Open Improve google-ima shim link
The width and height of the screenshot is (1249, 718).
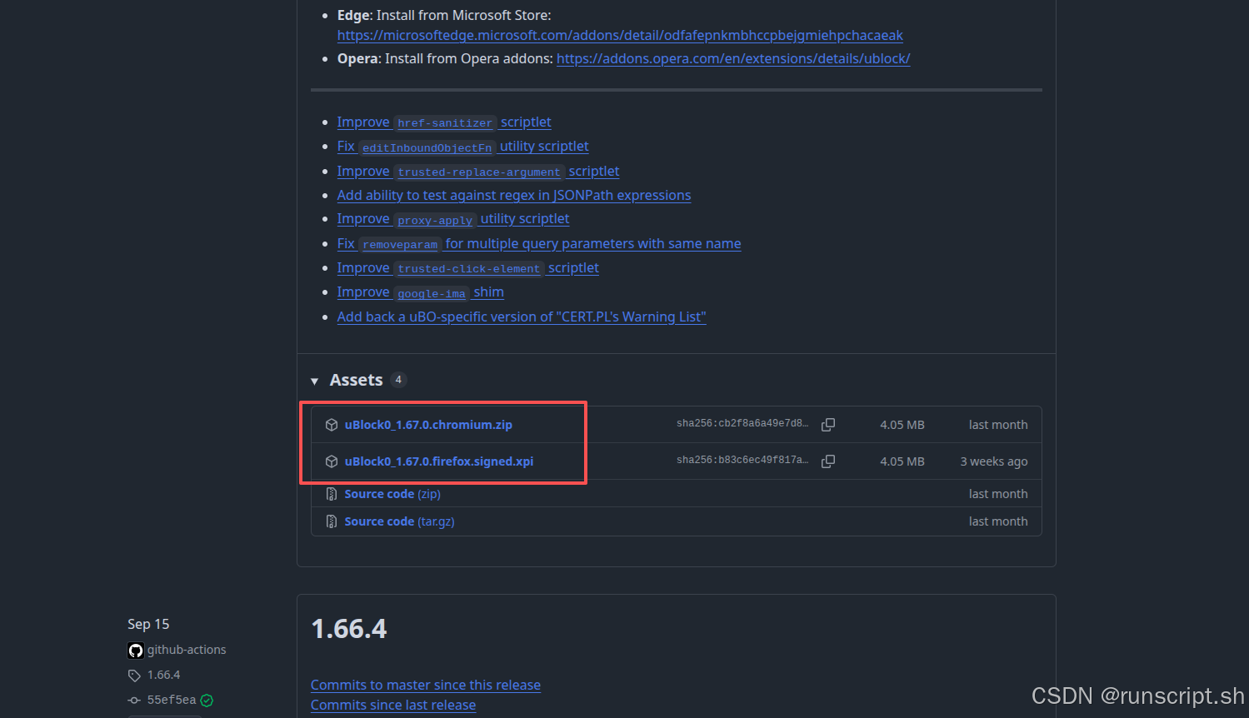click(421, 292)
